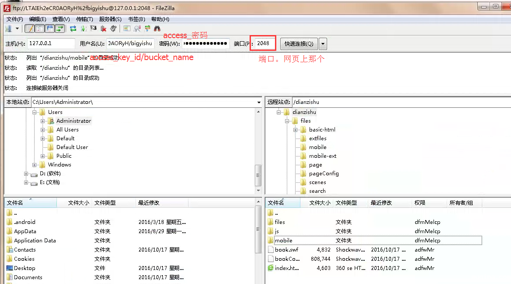Open the directory listing filters icon
The width and height of the screenshot is (511, 284).
pos(127,28)
